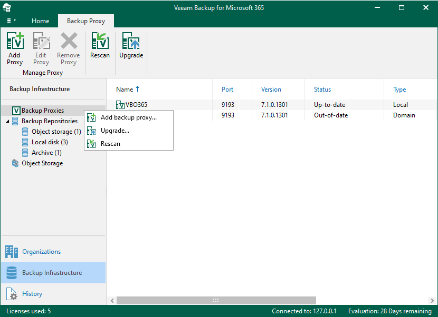Choose Upgrade... from the context menu
Image resolution: width=438 pixels, height=317 pixels.
point(129,131)
